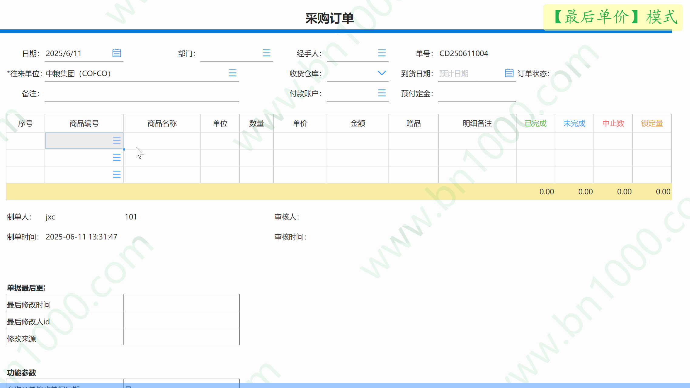Click the 商品编号 column header
The height and width of the screenshot is (388, 690).
click(x=84, y=123)
